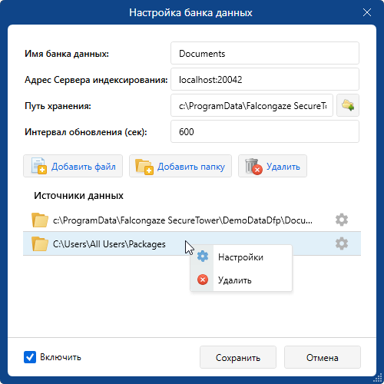Click gear icon for Packages source row

pos(342,243)
